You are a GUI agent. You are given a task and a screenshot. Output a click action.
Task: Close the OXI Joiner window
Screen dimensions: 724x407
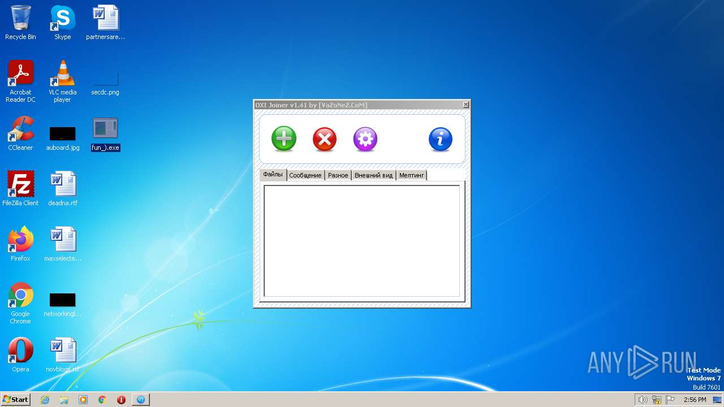[466, 105]
